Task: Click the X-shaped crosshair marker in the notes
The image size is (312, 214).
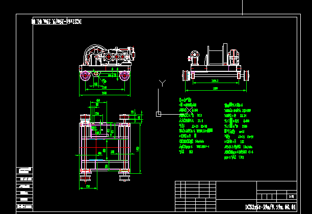Action: (x=190, y=109)
